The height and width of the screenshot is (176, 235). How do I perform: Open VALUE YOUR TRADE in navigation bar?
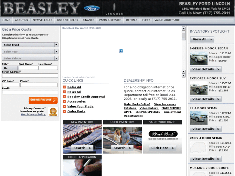point(167,20)
